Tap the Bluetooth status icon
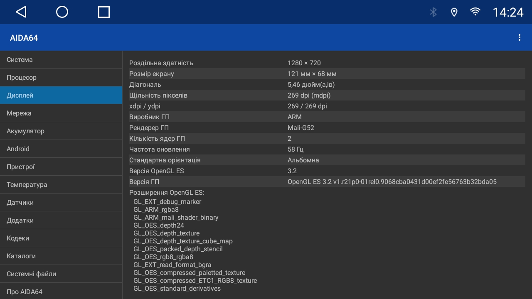Viewport: 532px width, 299px height. coord(433,12)
